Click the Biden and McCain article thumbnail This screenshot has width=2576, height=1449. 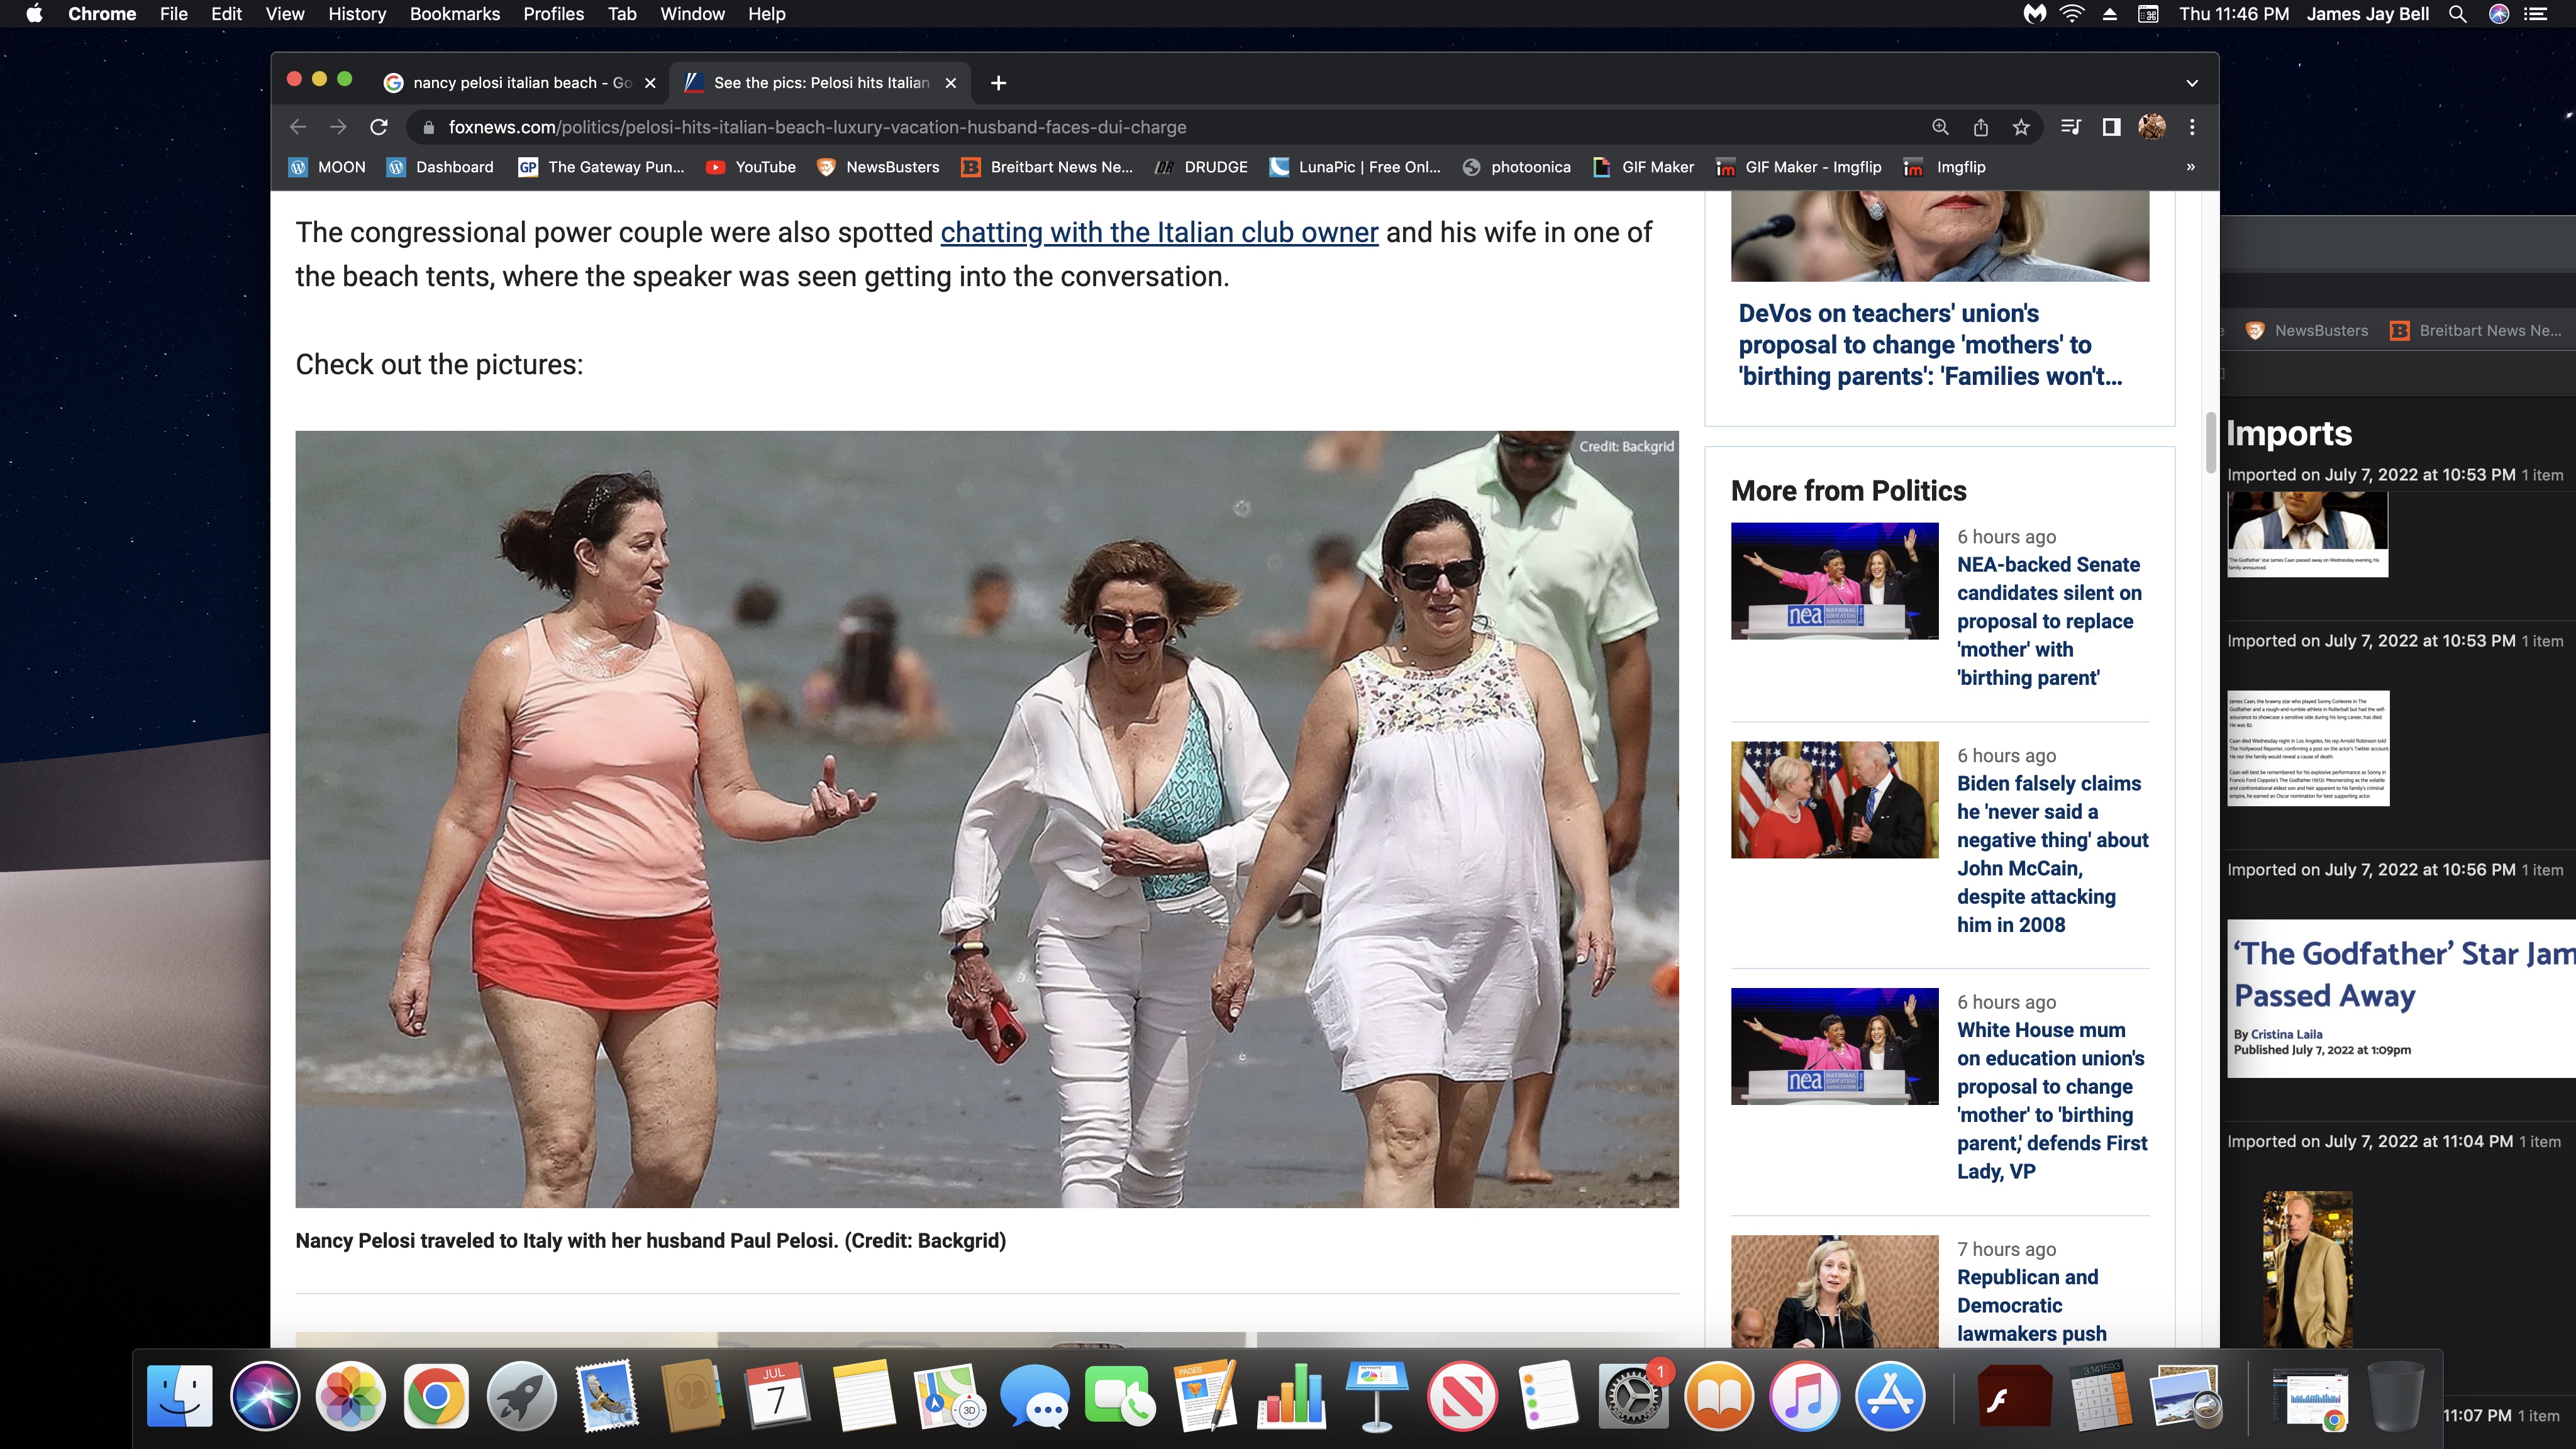1834,799
